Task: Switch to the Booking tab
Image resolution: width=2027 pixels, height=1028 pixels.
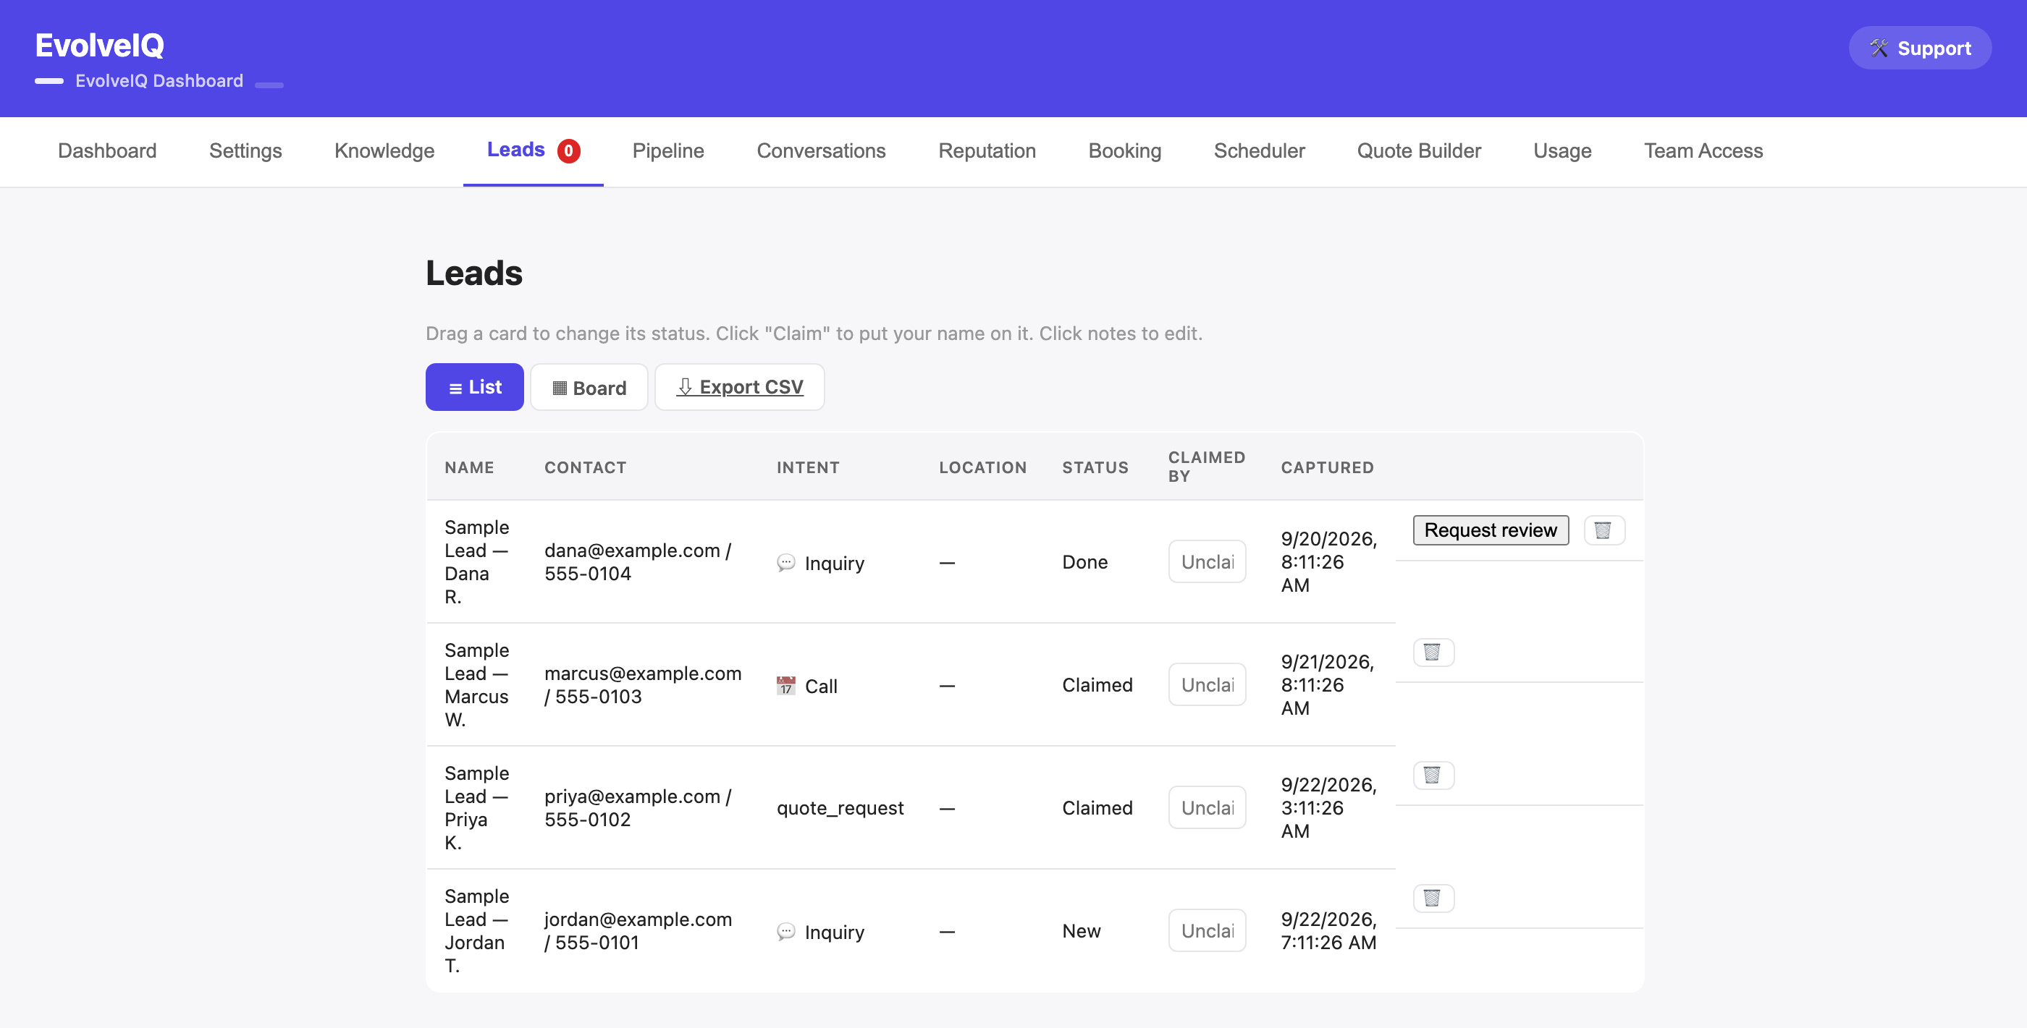Action: point(1124,151)
